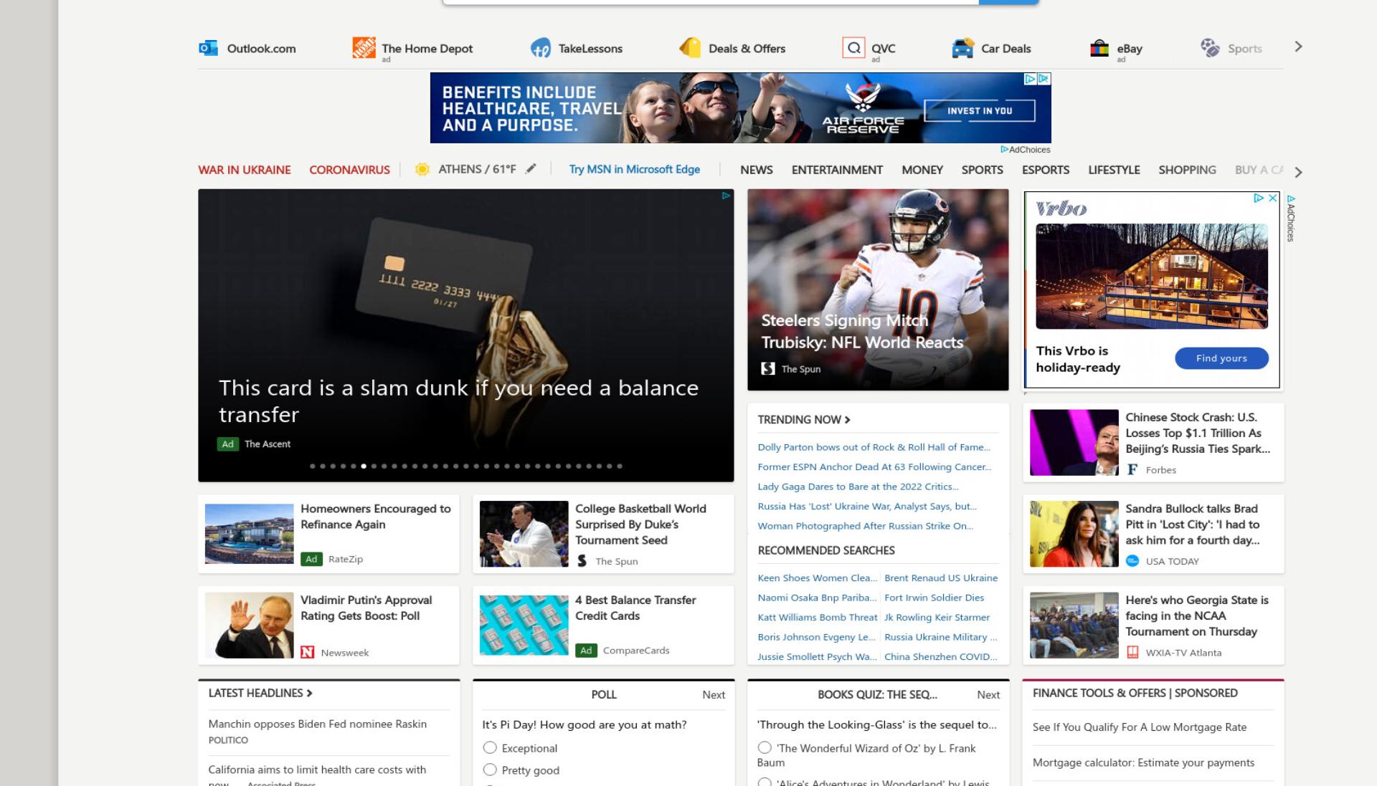Open WAR IN UKRAINE coverage
1377x786 pixels.
(x=245, y=170)
